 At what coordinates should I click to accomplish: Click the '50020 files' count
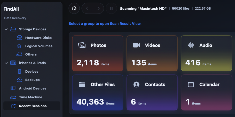click(181, 9)
